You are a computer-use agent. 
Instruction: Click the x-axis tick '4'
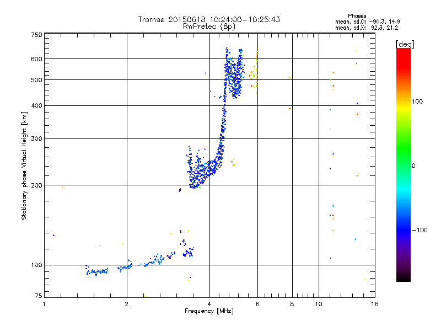tap(209, 304)
